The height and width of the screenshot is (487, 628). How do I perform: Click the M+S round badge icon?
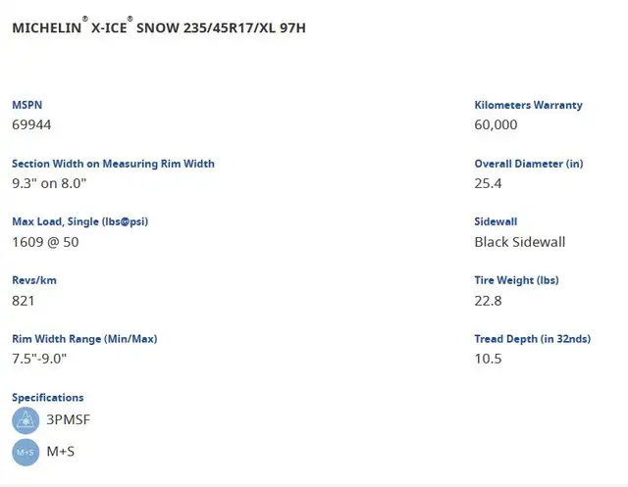pos(26,453)
